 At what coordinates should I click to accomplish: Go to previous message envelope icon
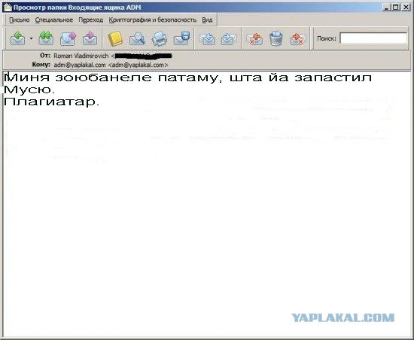[208, 39]
